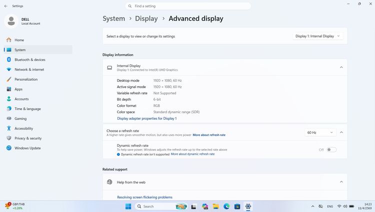The image size is (375, 212).
Task: Click the Accounts person icon
Action: tap(9, 99)
